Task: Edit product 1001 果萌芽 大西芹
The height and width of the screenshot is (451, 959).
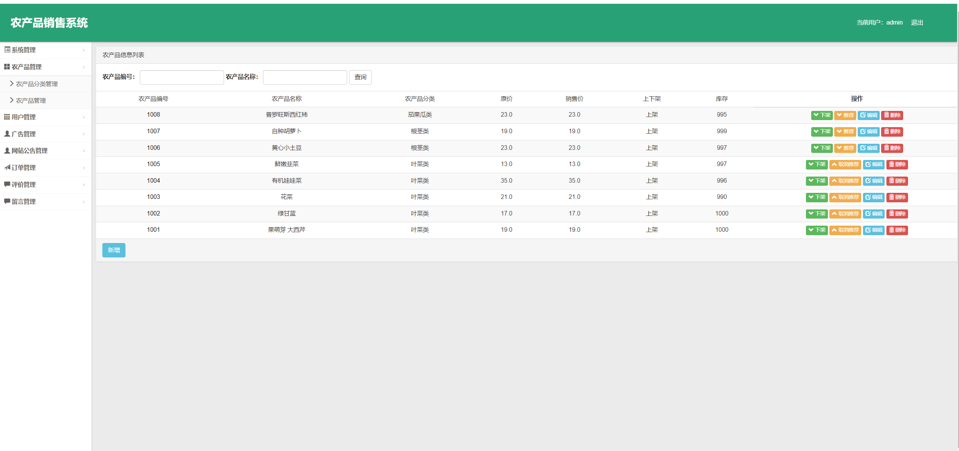Action: coord(874,230)
